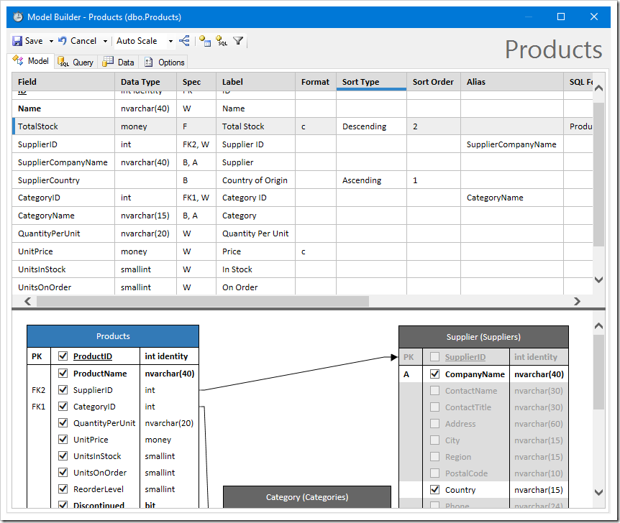Select the QuantityPerUnit field cell in grid

click(63, 233)
